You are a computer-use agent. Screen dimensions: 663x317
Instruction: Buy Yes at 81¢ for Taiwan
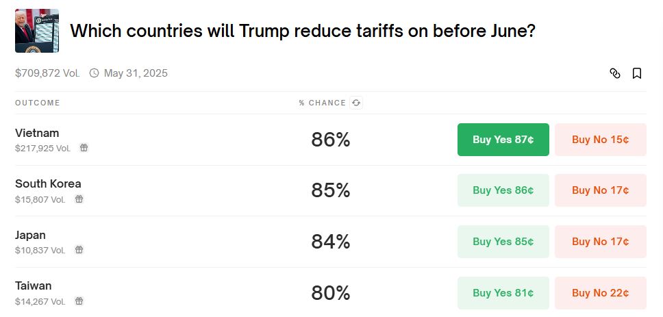pyautogui.click(x=503, y=293)
